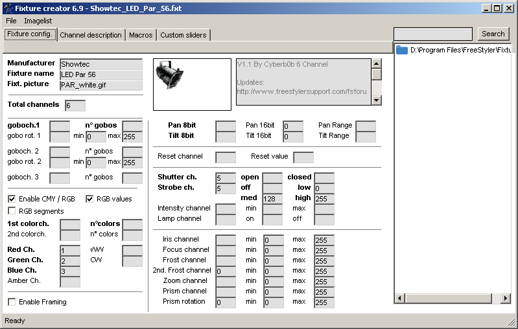Click the Total channels field
Viewport: 518px width, 329px height.
pos(75,106)
